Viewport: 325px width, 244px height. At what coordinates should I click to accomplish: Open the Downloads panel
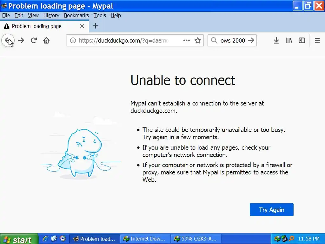coord(276,40)
